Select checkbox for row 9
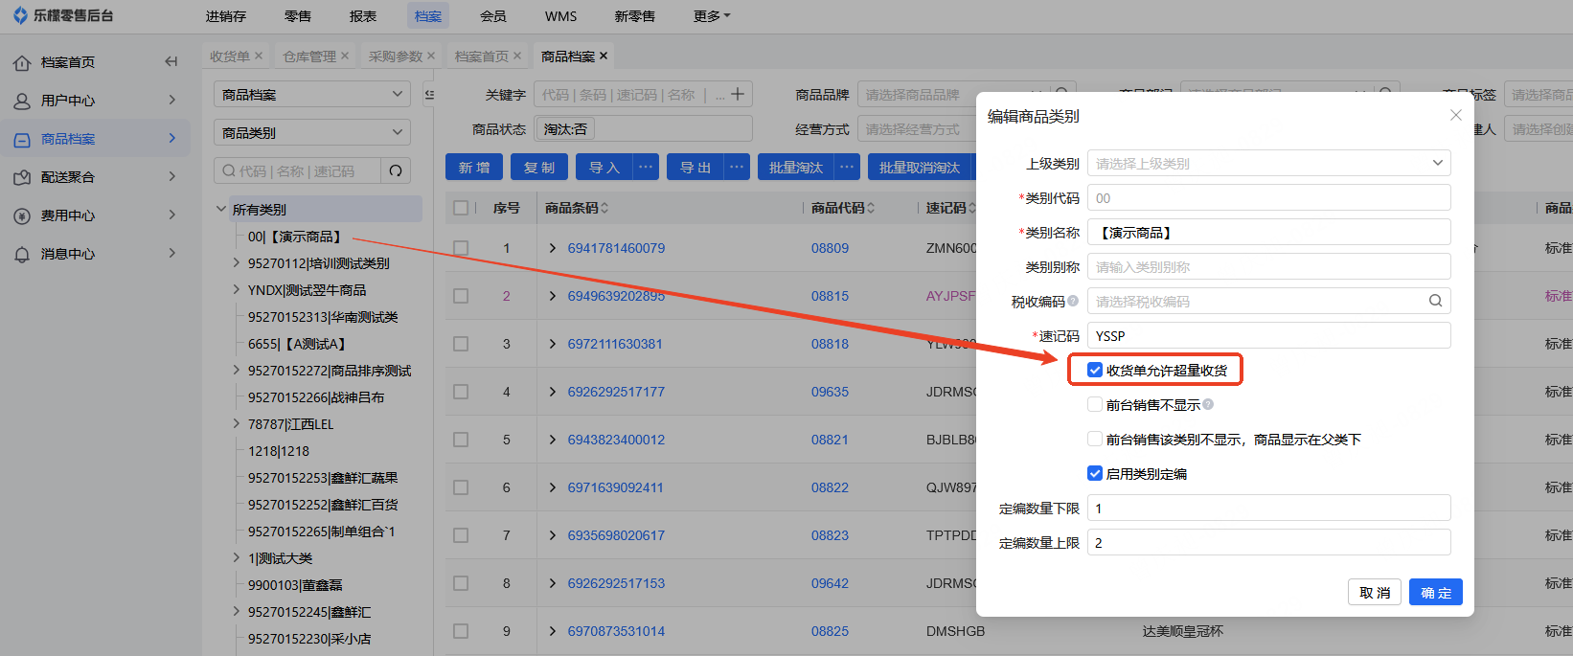Viewport: 1573px width, 656px height. pyautogui.click(x=461, y=631)
